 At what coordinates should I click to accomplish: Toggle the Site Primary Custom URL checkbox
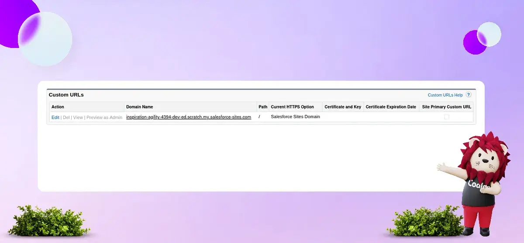click(x=446, y=117)
